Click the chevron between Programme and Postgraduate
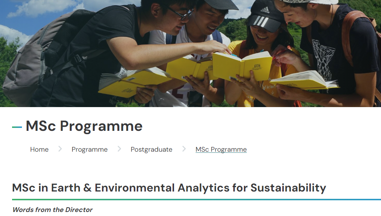Viewport: 381px width, 216px height. [x=119, y=149]
